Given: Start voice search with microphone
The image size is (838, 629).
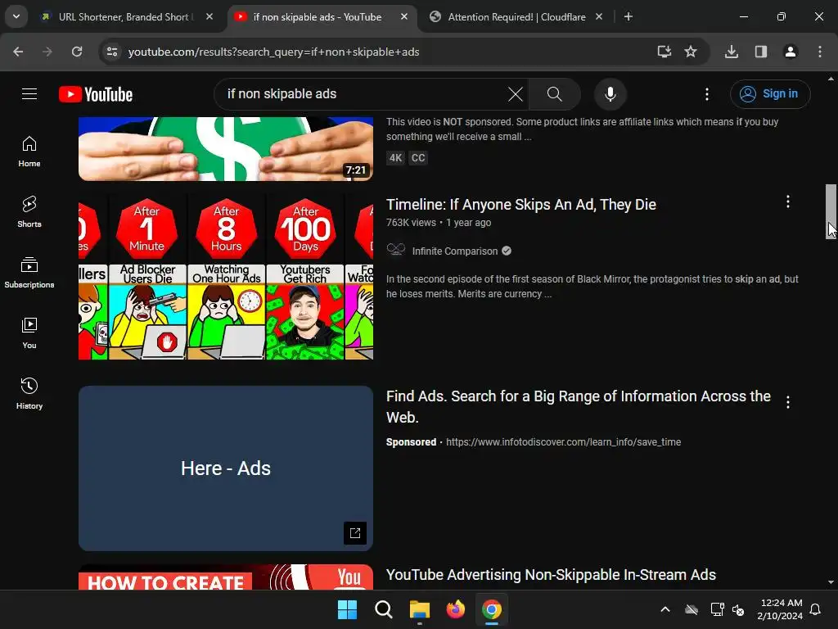Looking at the screenshot, I should [610, 94].
